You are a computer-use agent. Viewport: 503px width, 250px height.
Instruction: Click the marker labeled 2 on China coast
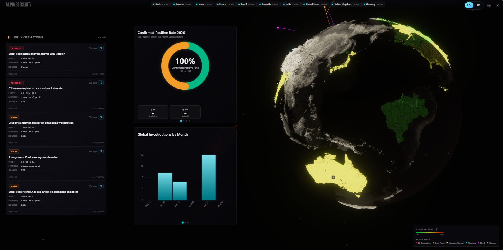pyautogui.click(x=278, y=83)
